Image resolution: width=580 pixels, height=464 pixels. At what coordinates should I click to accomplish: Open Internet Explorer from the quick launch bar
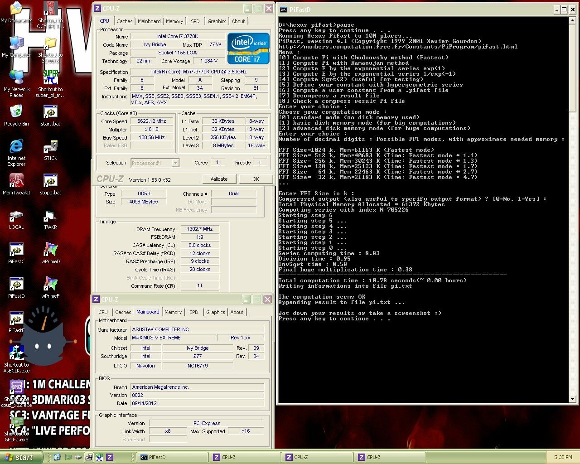point(57,457)
